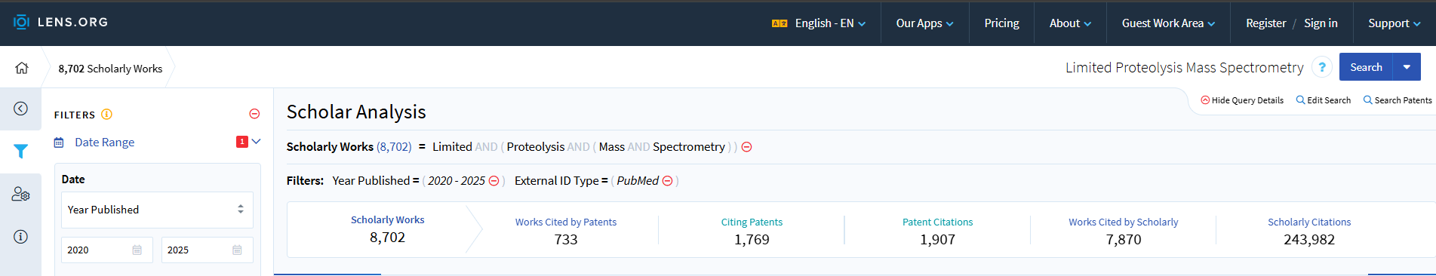Screen dimensions: 1436x276
Task: Open the user settings sidebar icon
Action: (20, 195)
